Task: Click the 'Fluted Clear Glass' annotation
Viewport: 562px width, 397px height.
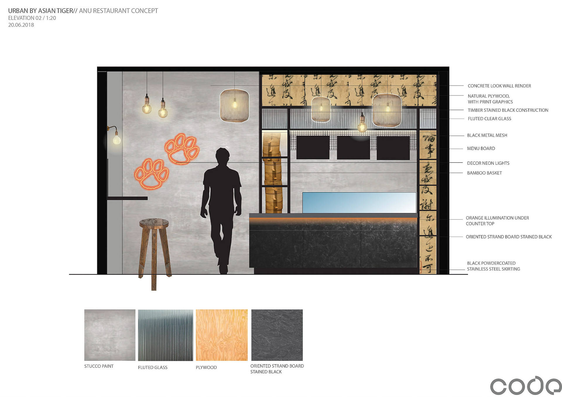Action: [489, 118]
